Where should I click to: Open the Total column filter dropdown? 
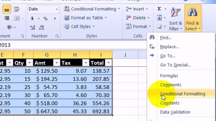pos(108,63)
